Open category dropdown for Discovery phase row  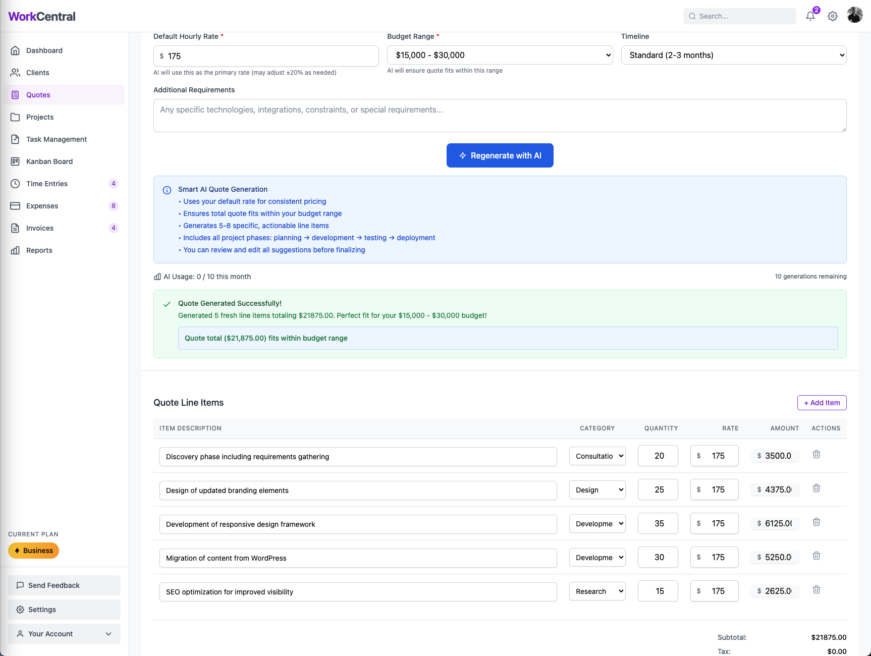point(597,456)
